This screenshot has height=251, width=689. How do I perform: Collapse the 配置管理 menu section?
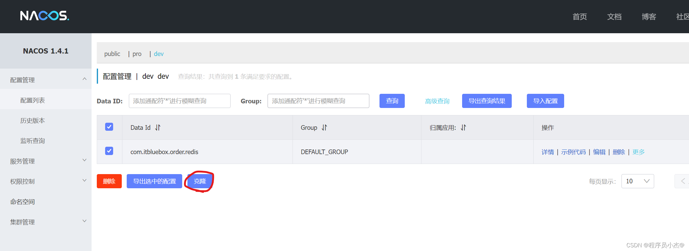(x=46, y=80)
